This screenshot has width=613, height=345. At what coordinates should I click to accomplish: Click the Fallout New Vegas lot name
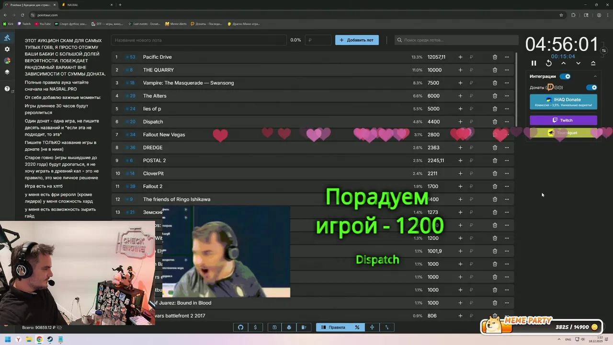(x=164, y=135)
